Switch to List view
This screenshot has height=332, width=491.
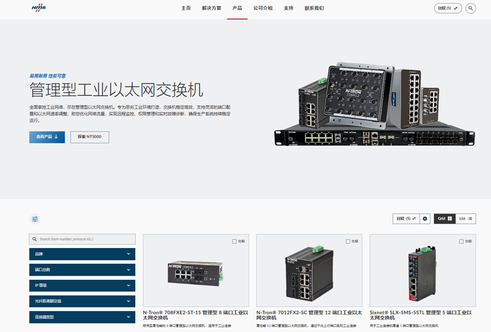[466, 219]
